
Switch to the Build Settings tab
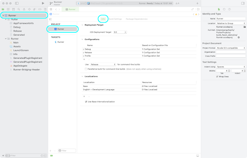tap(115, 19)
